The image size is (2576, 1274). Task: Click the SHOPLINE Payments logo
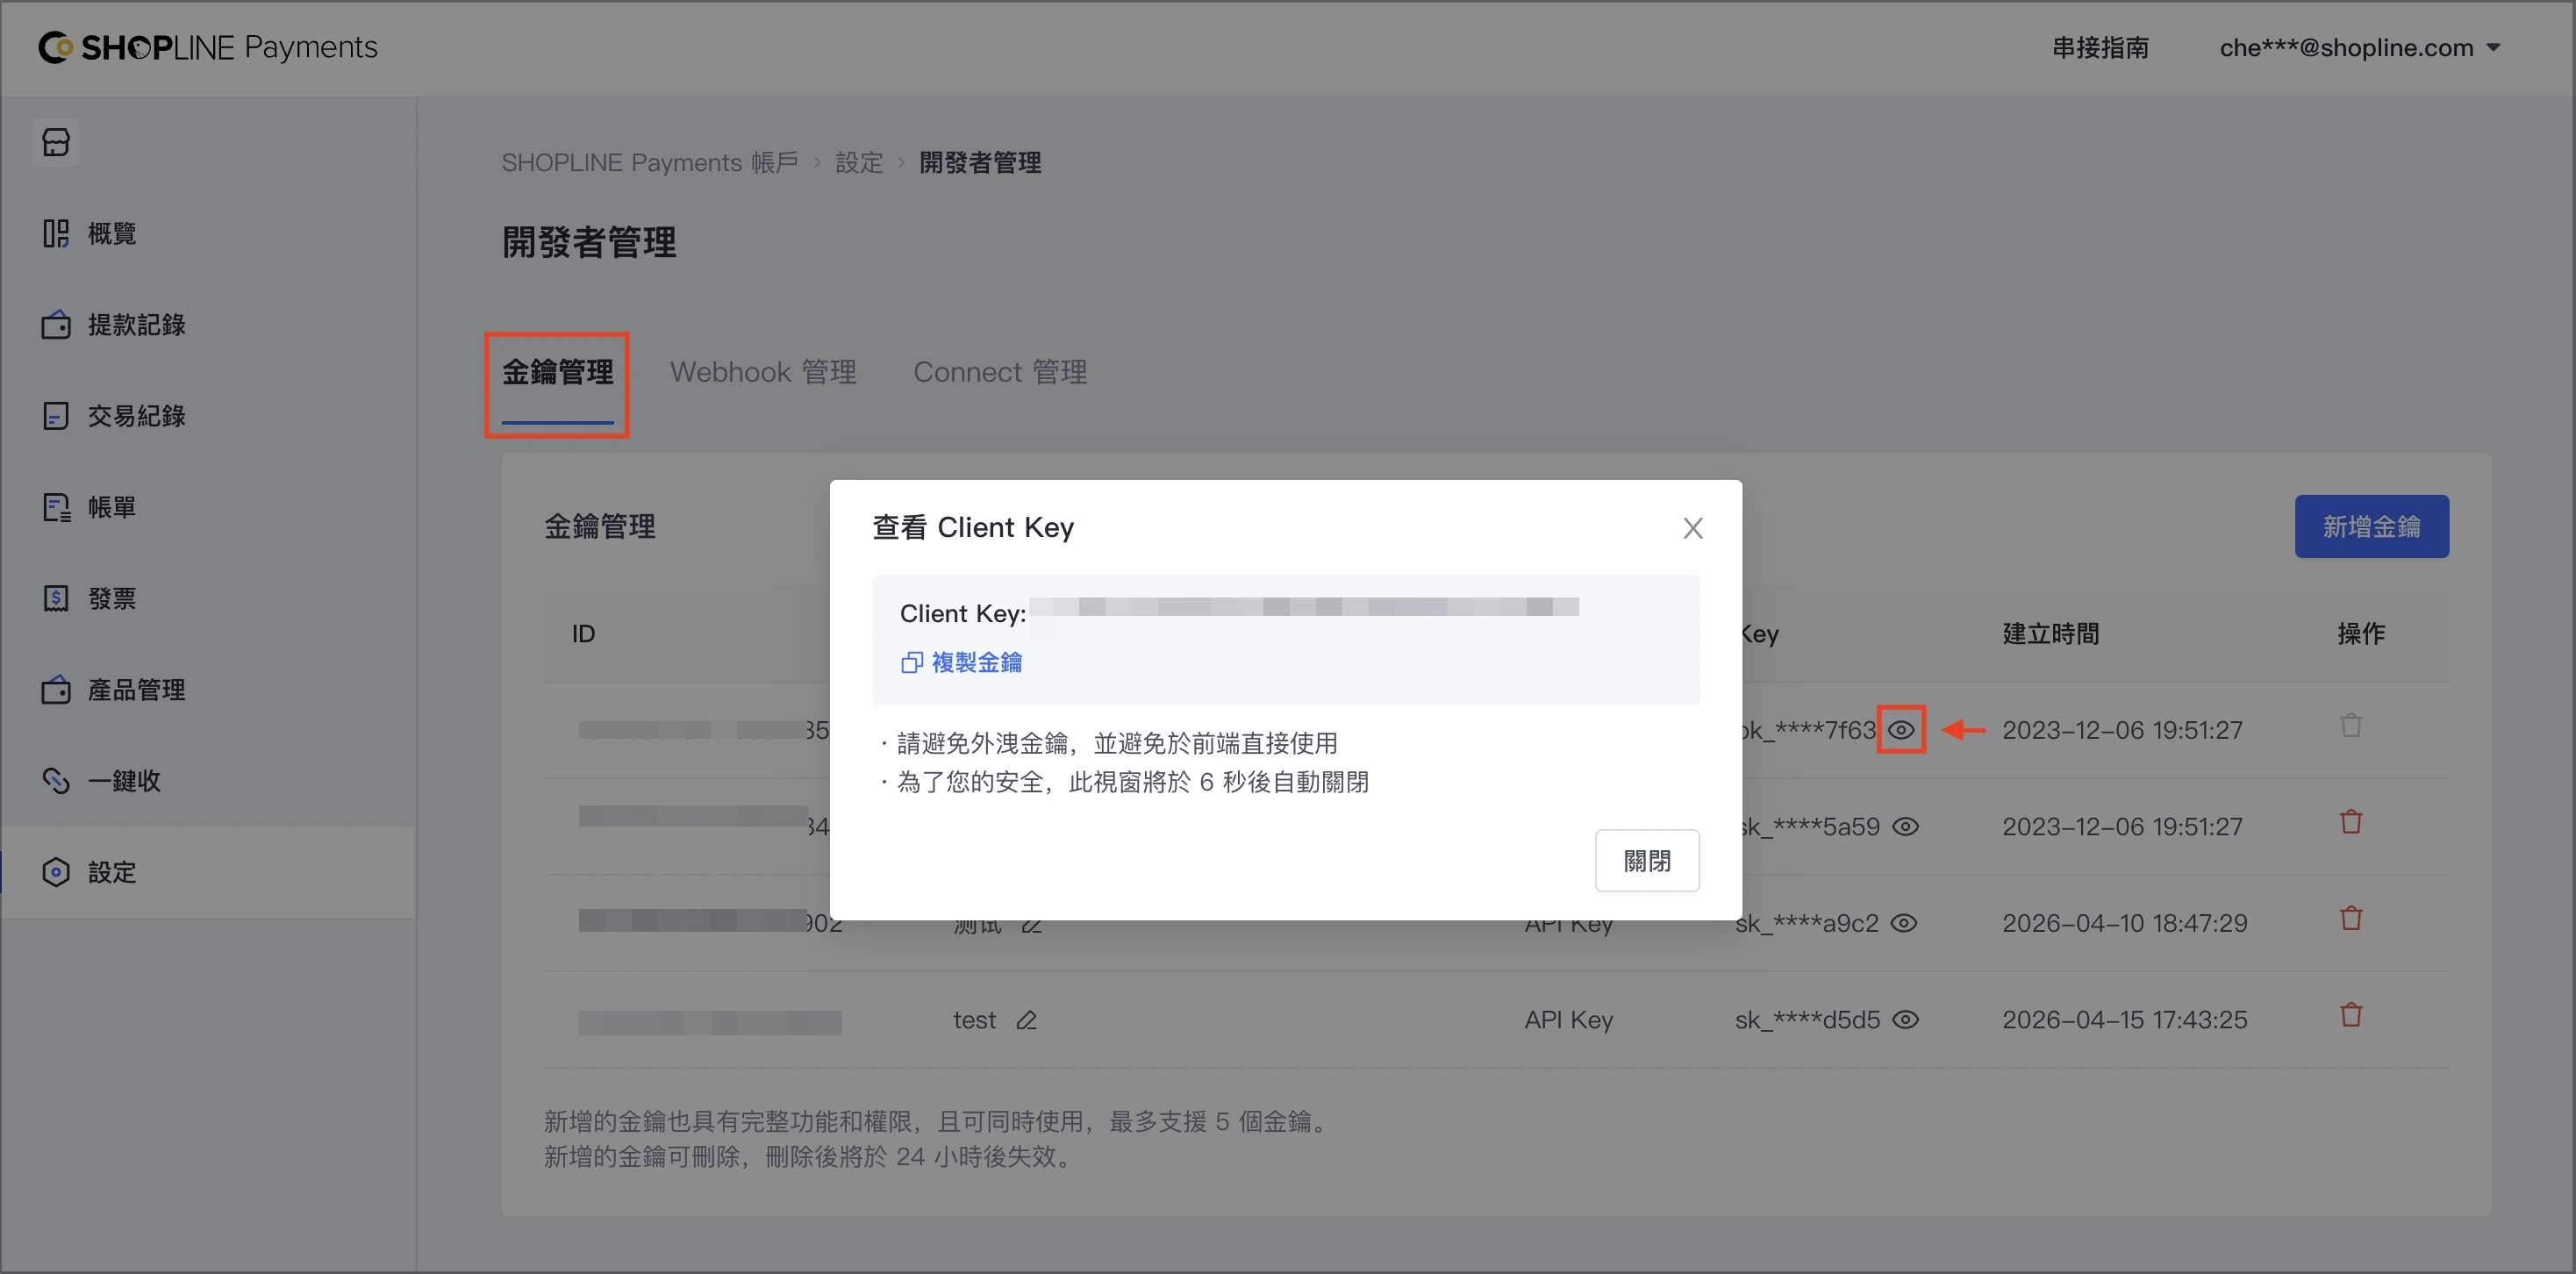pyautogui.click(x=208, y=47)
